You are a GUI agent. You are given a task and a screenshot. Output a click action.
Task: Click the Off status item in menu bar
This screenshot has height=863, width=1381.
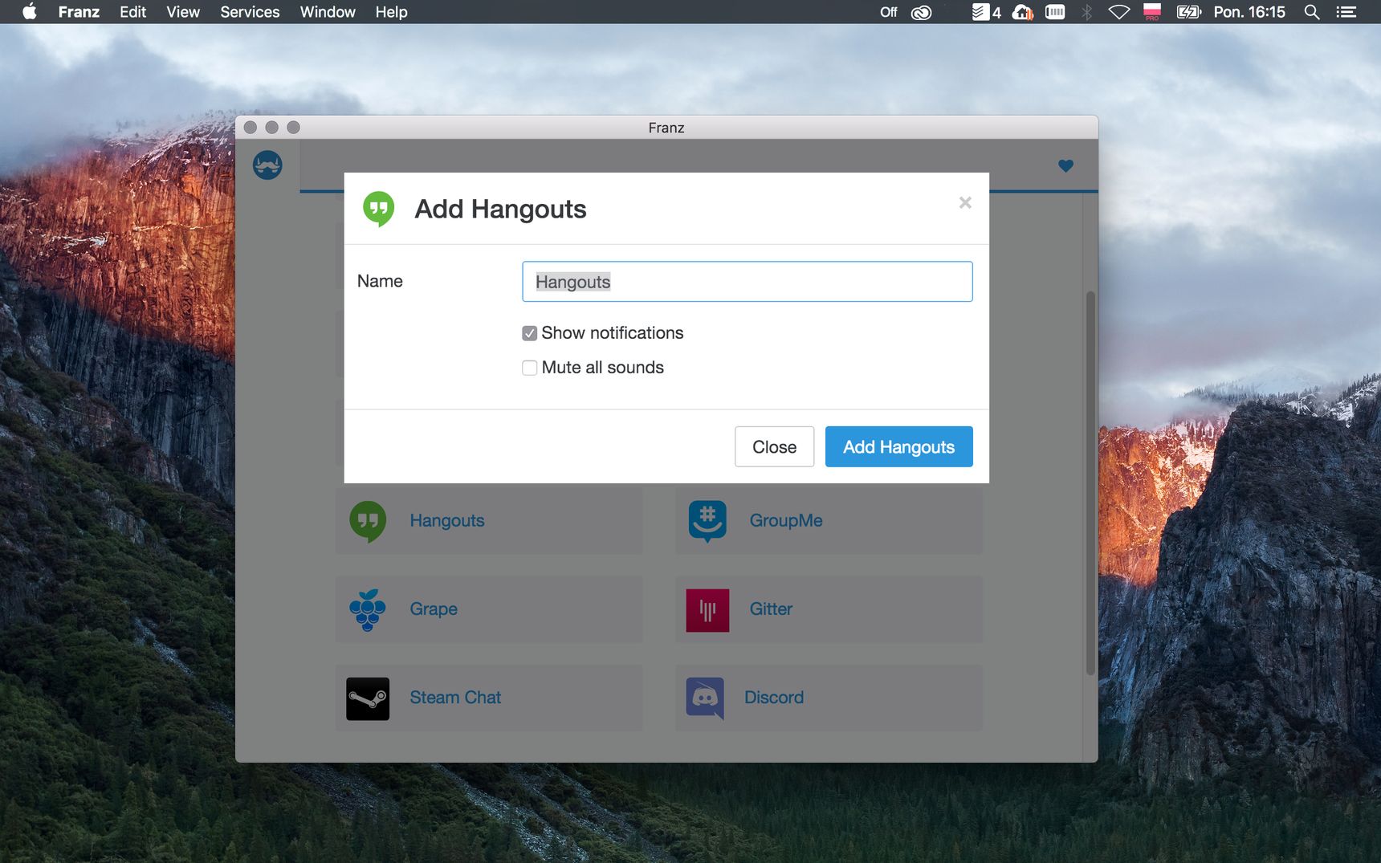[888, 12]
